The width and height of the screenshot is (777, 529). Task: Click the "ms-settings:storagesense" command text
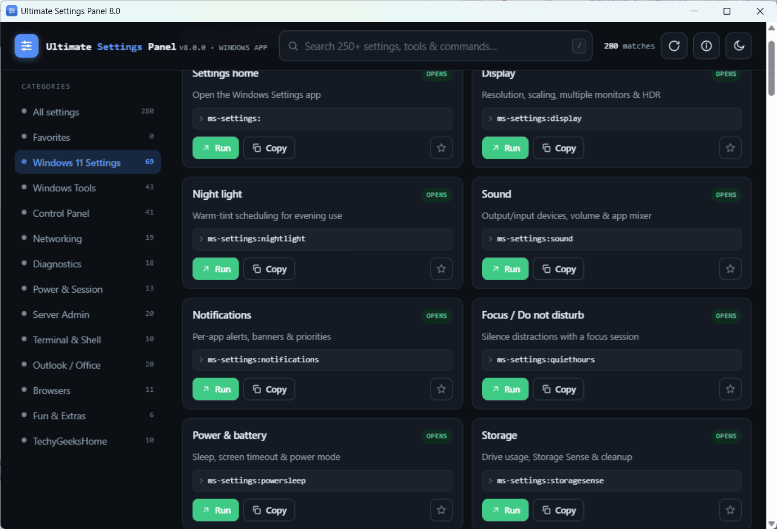pos(550,481)
